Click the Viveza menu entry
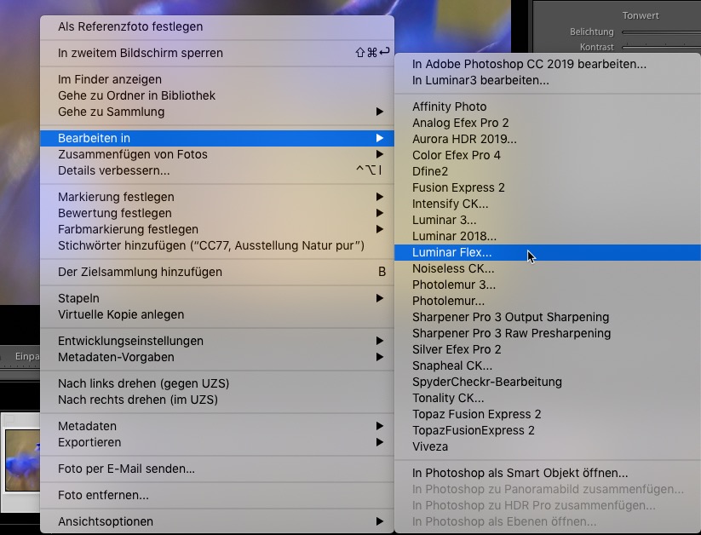The height and width of the screenshot is (535, 701). (429, 446)
